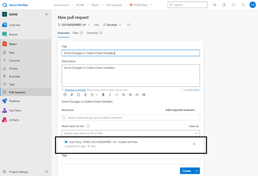Image resolution: width=258 pixels, height=176 pixels.
Task: Open the Develop target branch dropdown
Action: [x=112, y=25]
